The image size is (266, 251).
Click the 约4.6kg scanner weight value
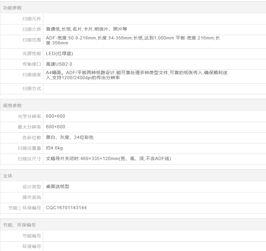point(54,148)
